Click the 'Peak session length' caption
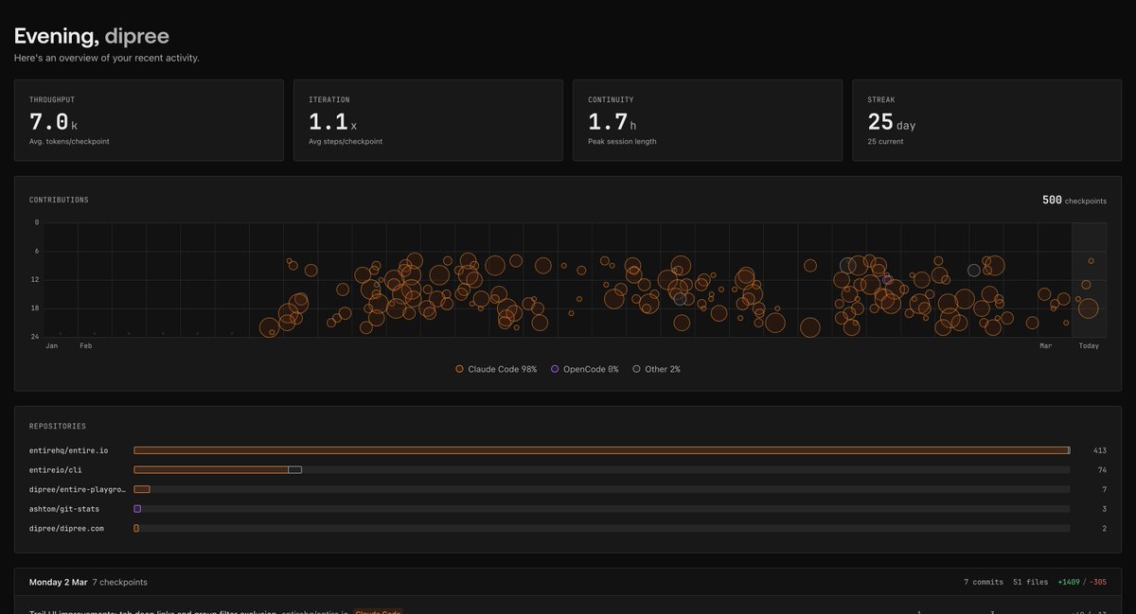1136x614 pixels. coord(622,142)
